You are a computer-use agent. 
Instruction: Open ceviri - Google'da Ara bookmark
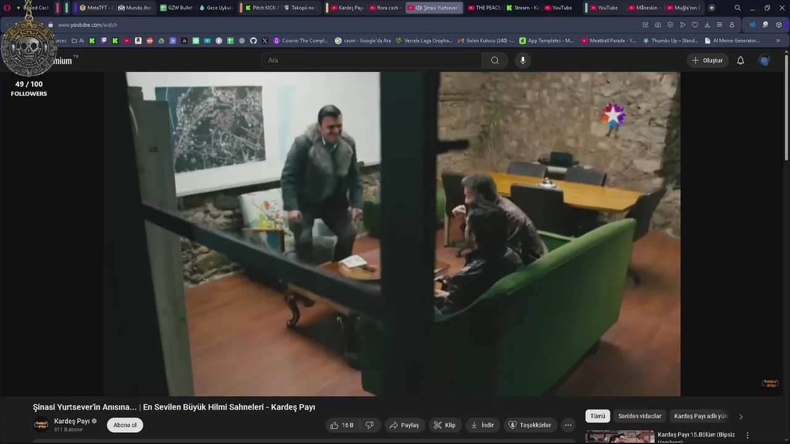point(363,41)
